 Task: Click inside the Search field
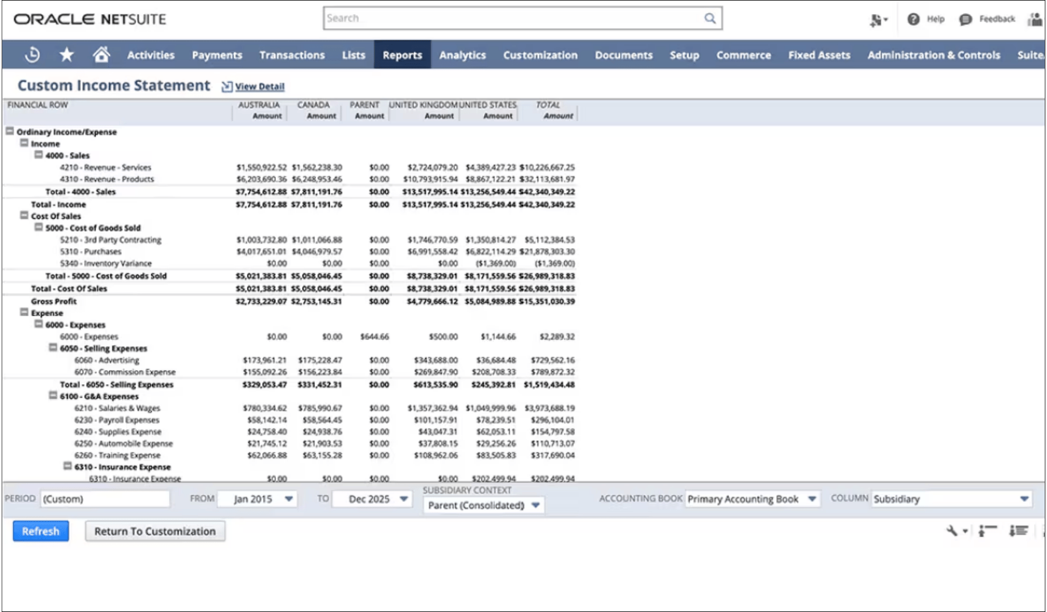pyautogui.click(x=510, y=18)
